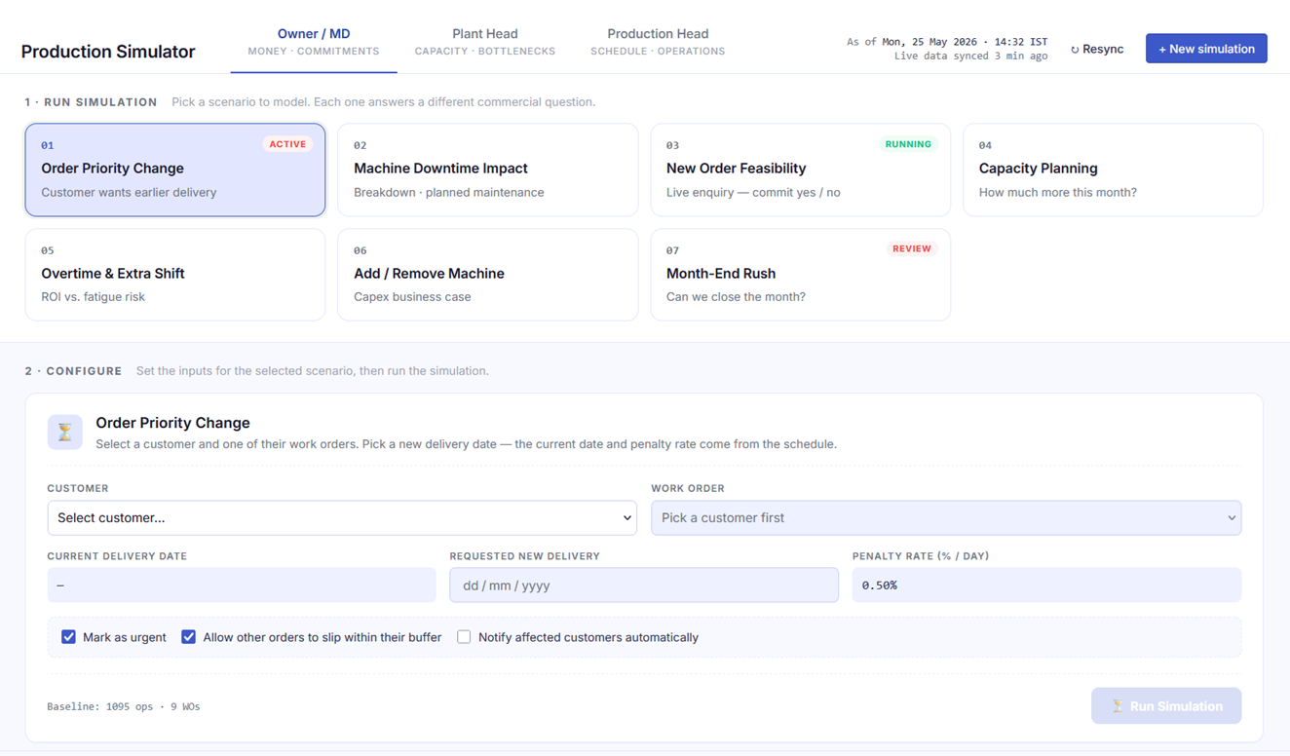Viewport: 1290px width, 756px height.
Task: Switch to the Production Head tab
Action: (x=658, y=42)
